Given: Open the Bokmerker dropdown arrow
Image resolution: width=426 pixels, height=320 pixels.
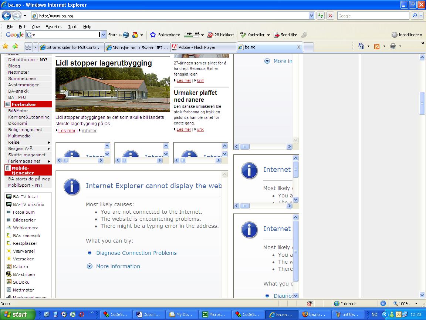Looking at the screenshot, I should 179,35.
